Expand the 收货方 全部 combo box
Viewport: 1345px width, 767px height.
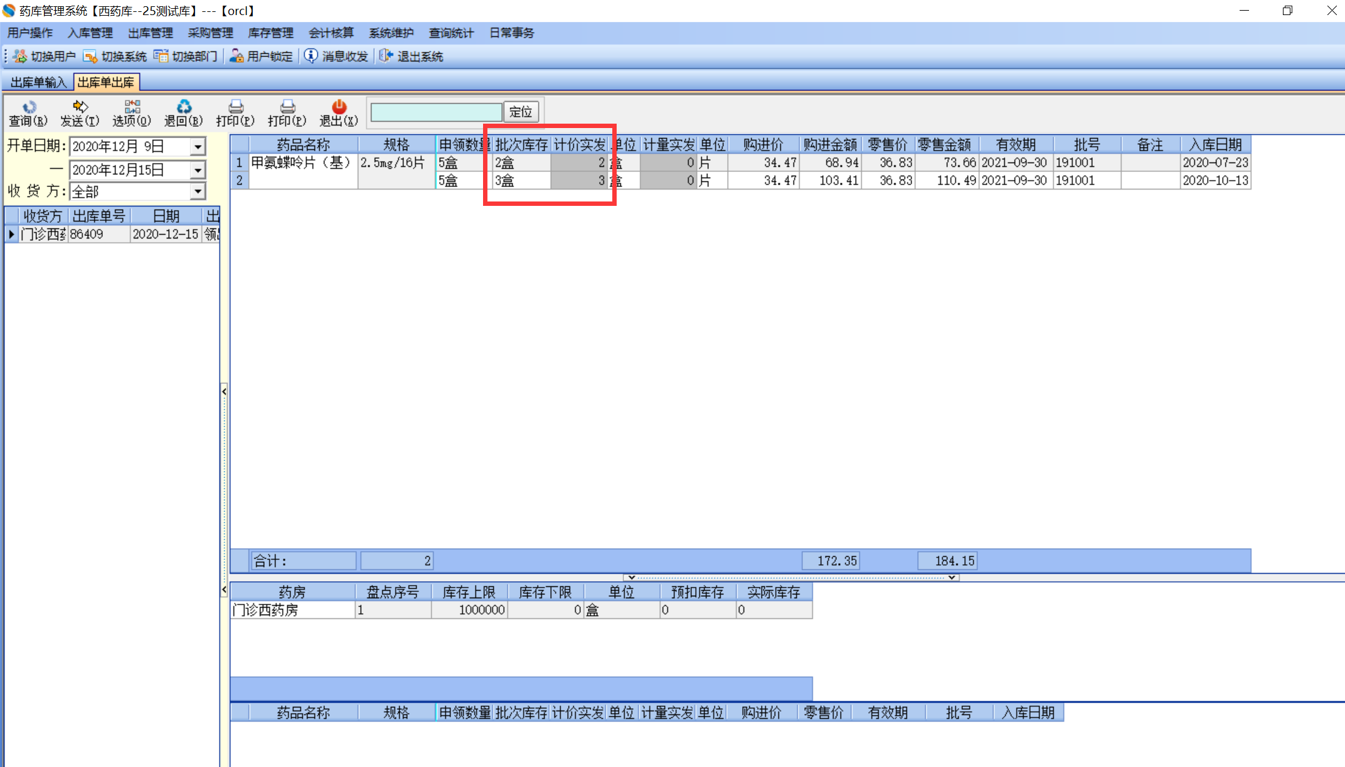(198, 191)
